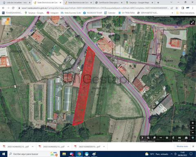This screenshot has height=157, width=196.
Task: Toggle fullscreen map view button
Action: point(192,23)
